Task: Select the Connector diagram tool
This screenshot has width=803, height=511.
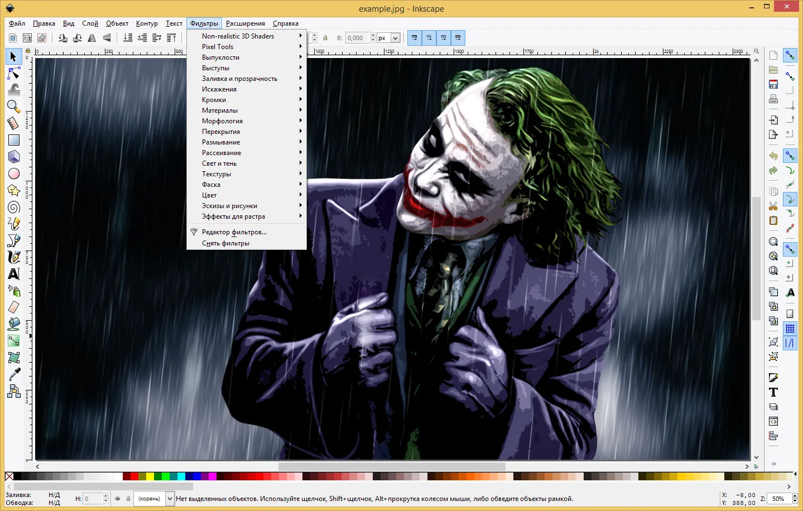Action: pos(13,391)
